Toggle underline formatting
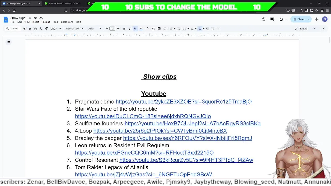This screenshot has height=186, width=331. click(x=135, y=29)
